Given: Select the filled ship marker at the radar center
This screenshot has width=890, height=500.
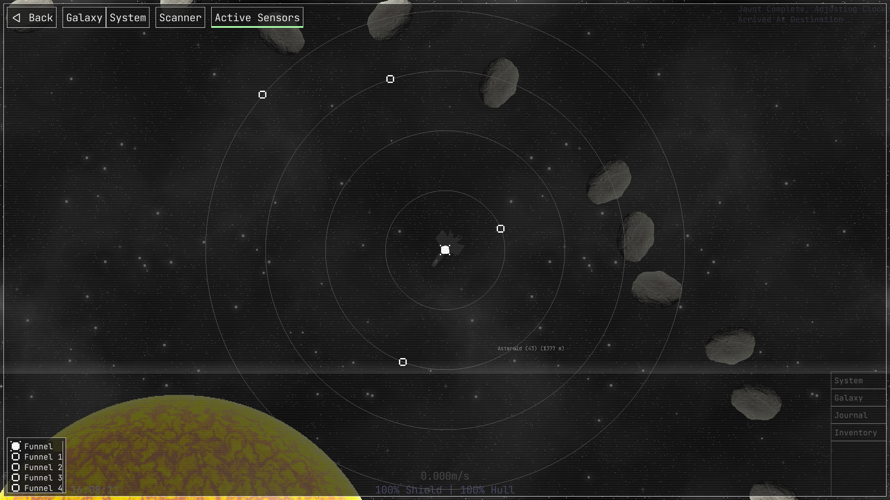Looking at the screenshot, I should click(445, 250).
